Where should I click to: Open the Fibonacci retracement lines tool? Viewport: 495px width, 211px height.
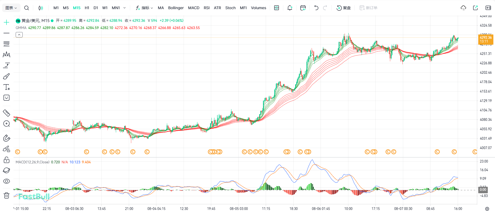pos(6,44)
